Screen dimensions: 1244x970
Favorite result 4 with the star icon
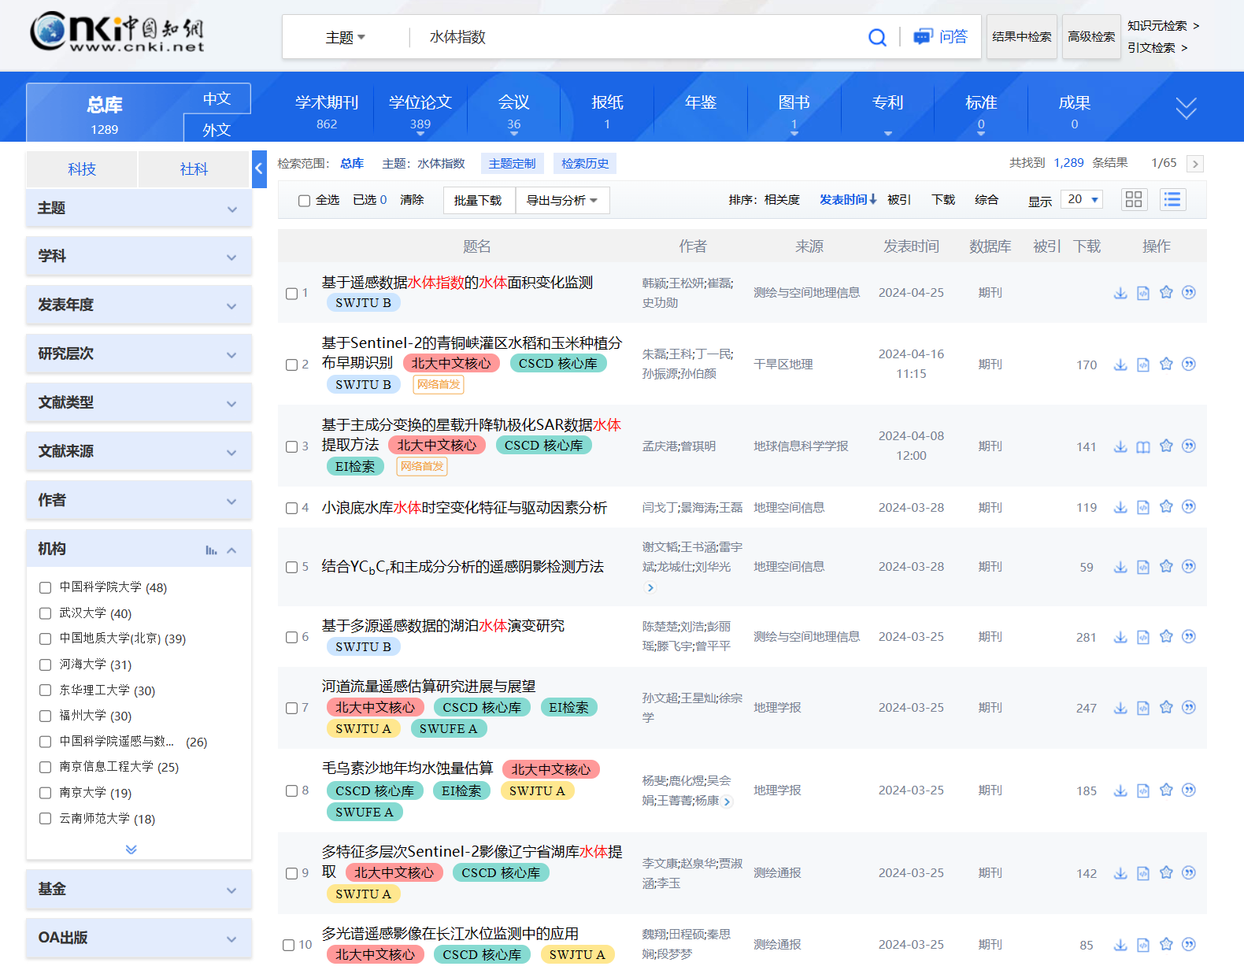1166,507
